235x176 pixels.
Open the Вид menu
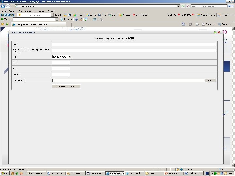tap(20, 11)
